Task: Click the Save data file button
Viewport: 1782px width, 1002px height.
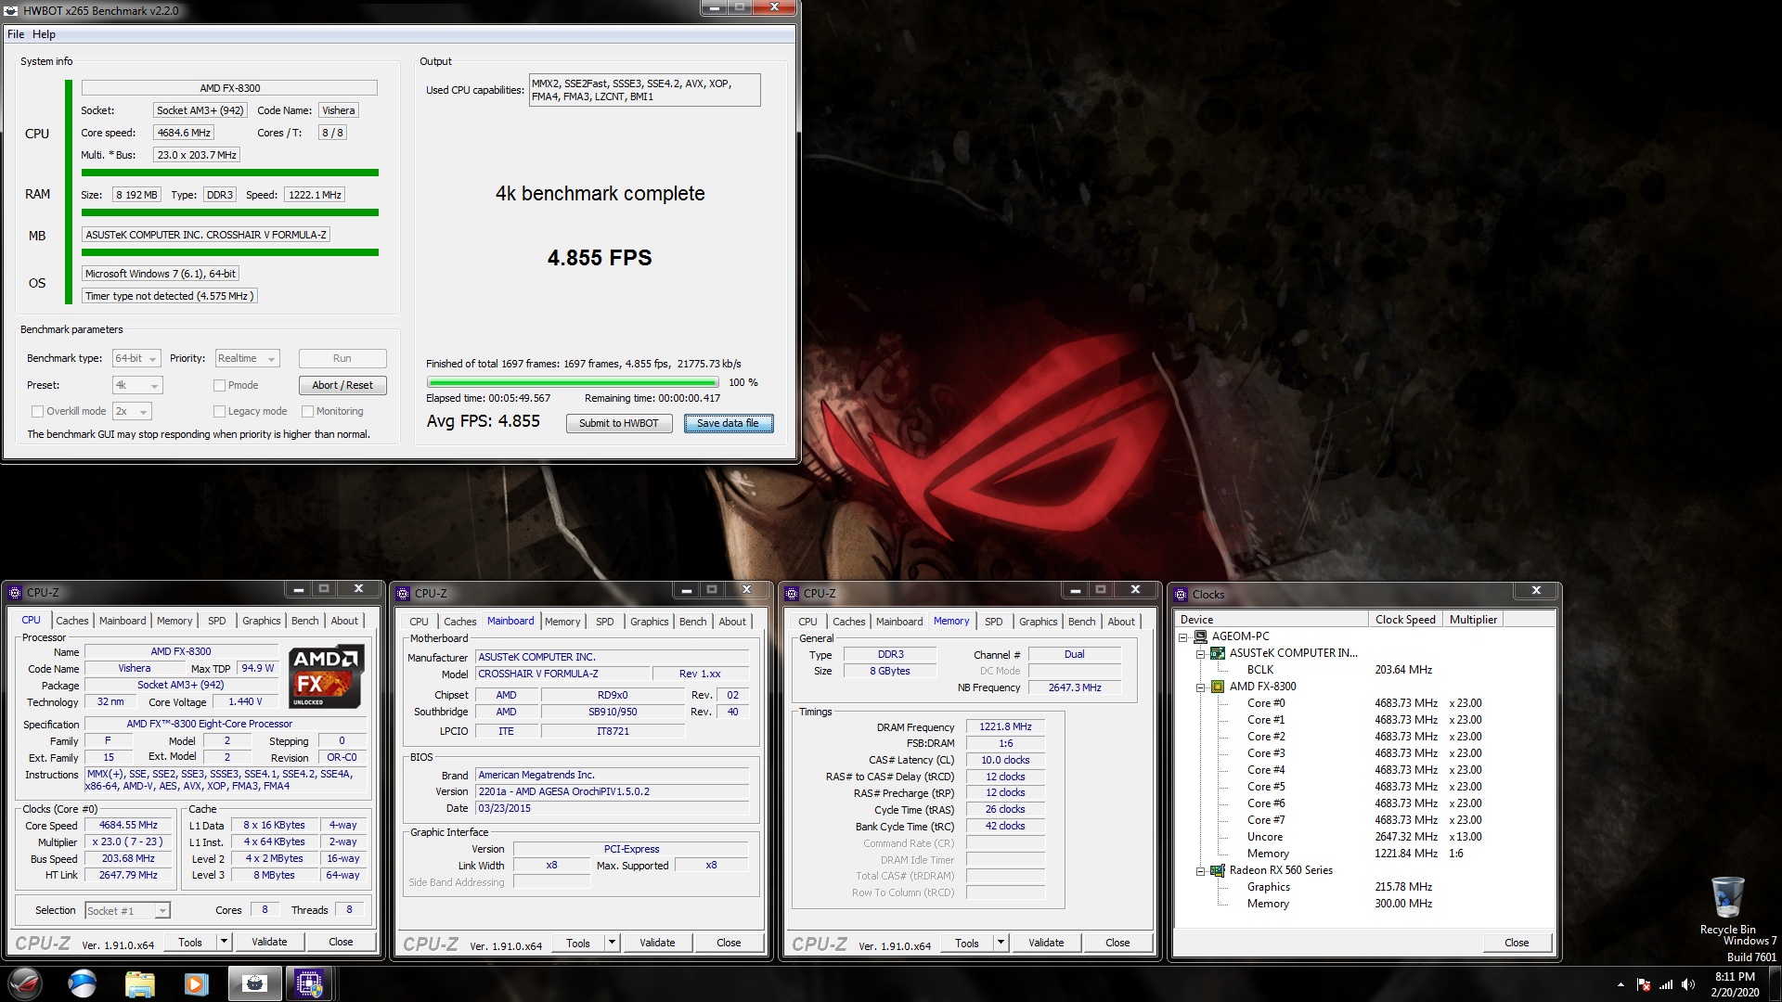Action: (x=728, y=423)
